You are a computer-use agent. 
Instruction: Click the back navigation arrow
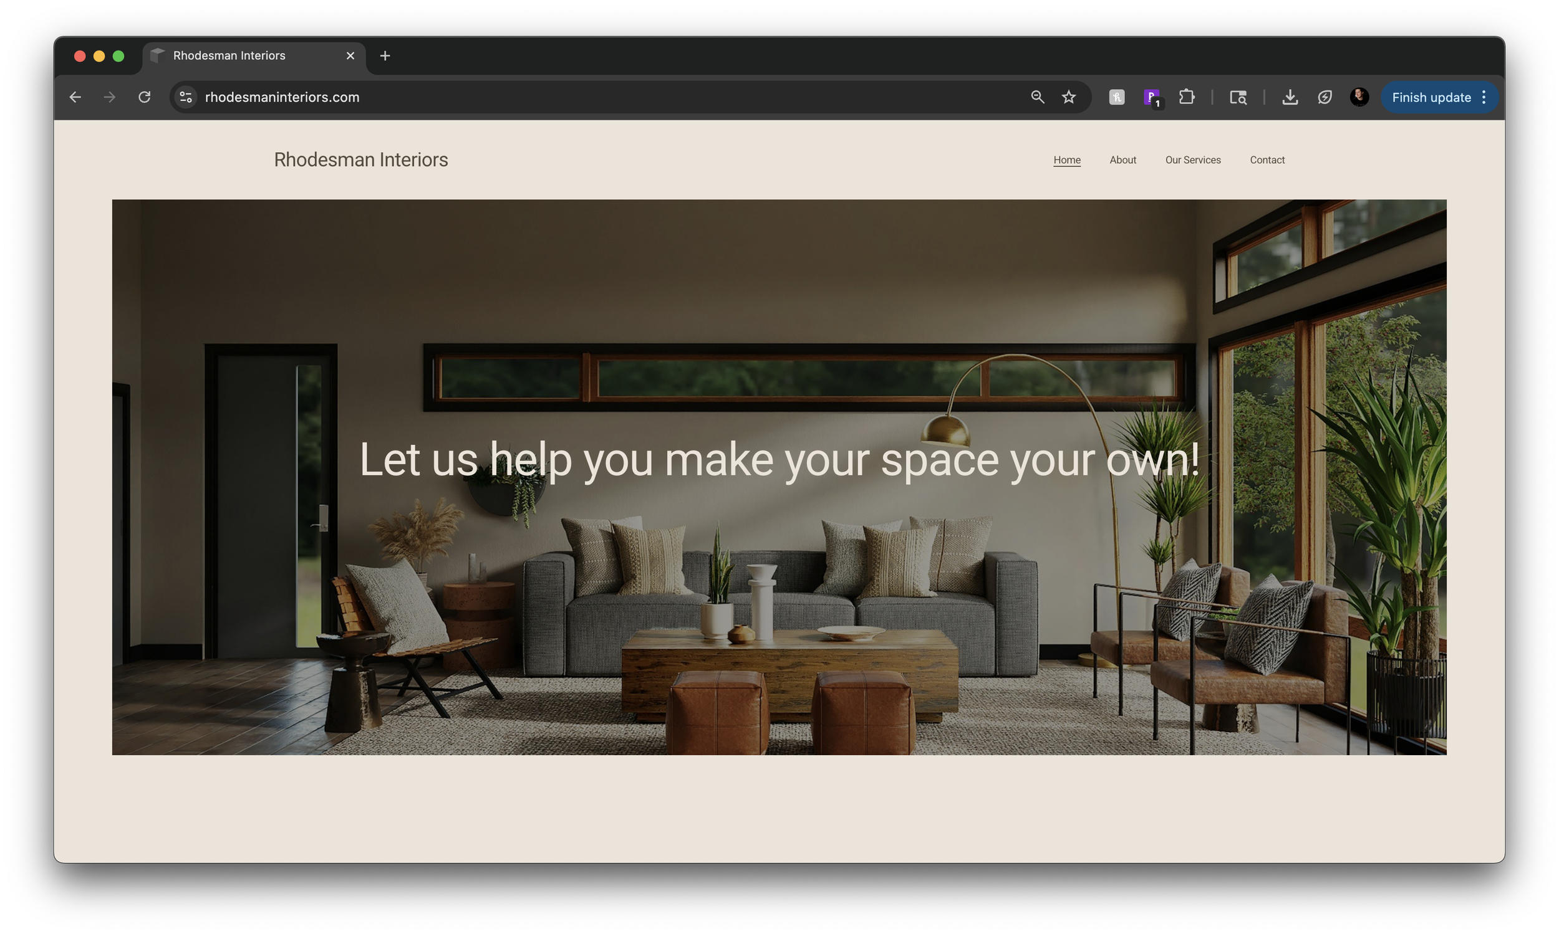click(x=75, y=97)
